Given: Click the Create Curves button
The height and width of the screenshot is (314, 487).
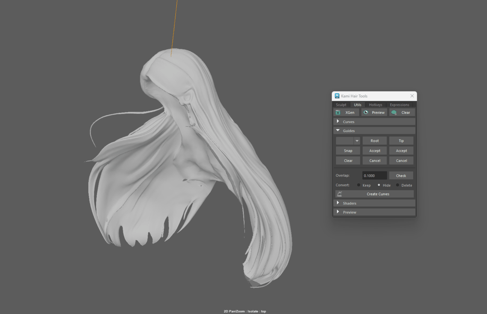Looking at the screenshot, I should 375,194.
